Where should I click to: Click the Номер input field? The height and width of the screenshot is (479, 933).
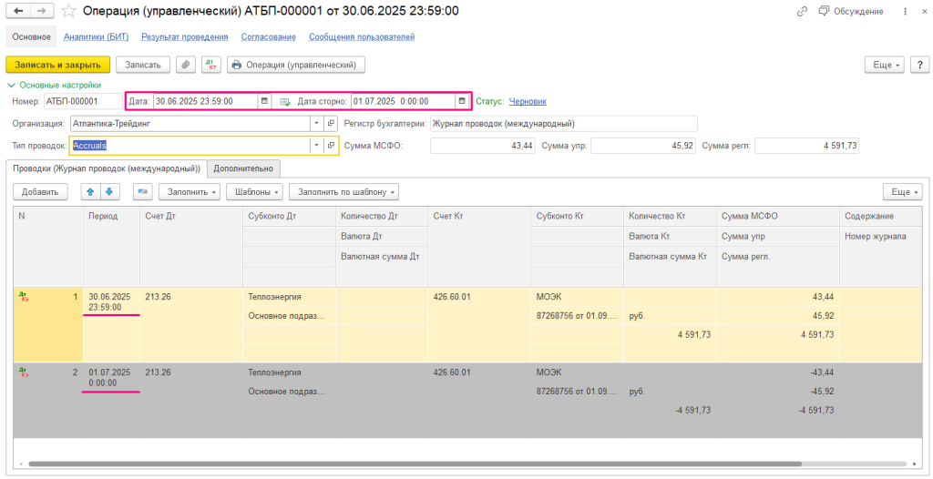click(82, 101)
